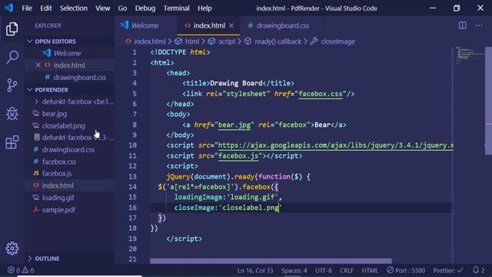
Task: Click ready() callback breadcrumb
Action: coord(278,42)
